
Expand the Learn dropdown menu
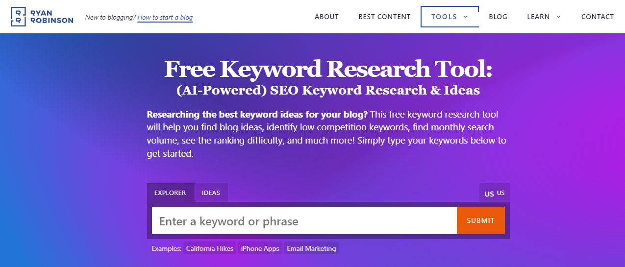pyautogui.click(x=544, y=17)
